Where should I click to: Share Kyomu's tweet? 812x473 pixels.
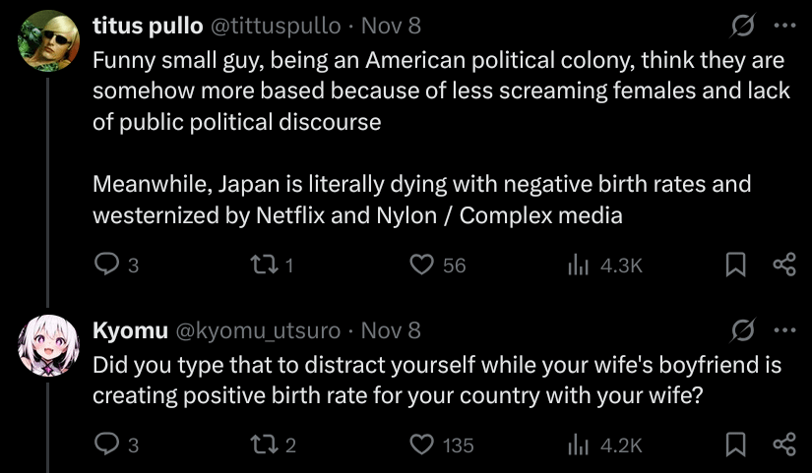784,445
